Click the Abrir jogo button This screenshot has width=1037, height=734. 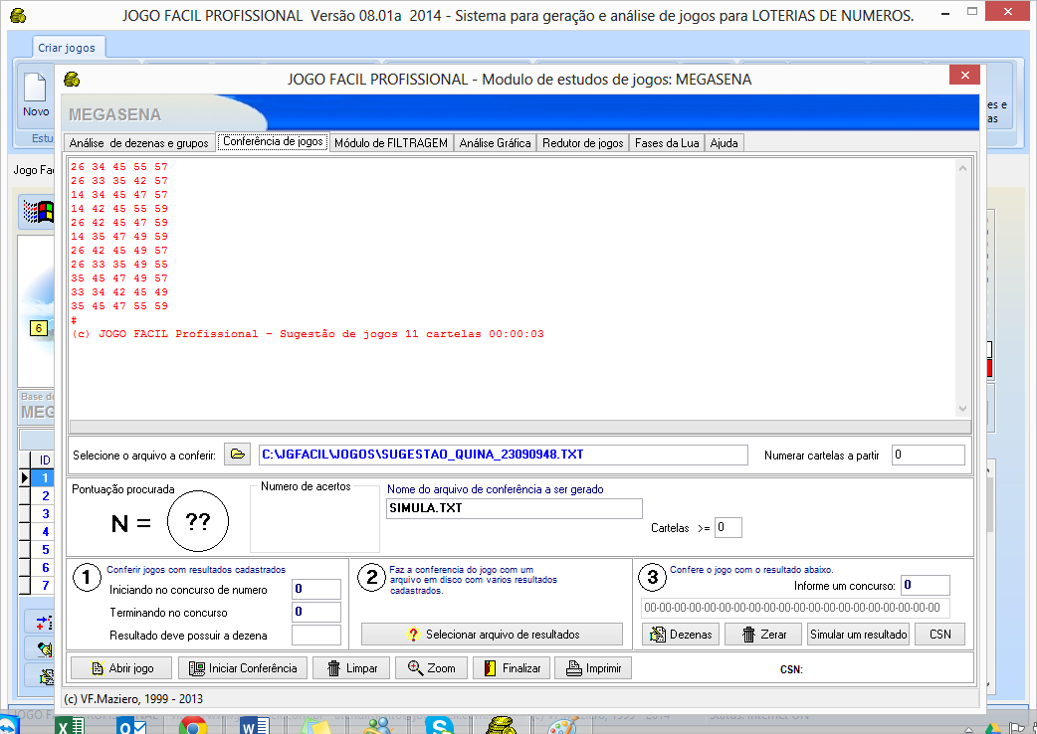tap(120, 668)
